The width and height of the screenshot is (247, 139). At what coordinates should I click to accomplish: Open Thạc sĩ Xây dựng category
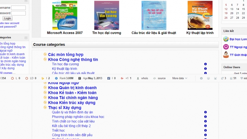point(65,108)
